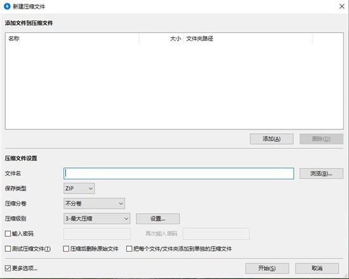Viewport: 349px width, 279px height.
Task: Click the 压缩文件设置 heading
Action: (21, 159)
